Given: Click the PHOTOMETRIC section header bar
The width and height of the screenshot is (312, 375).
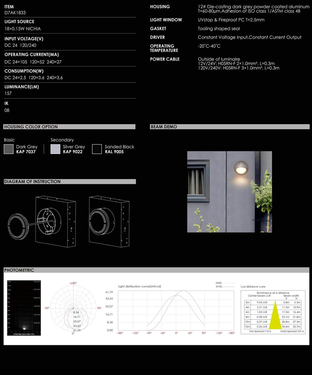Looking at the screenshot, I should 156,270.
